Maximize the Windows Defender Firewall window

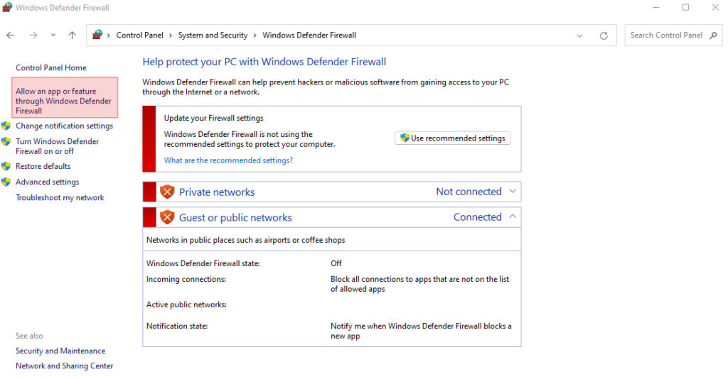(x=685, y=7)
